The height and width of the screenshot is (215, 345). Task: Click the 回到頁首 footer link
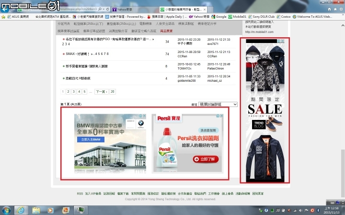(x=258, y=193)
